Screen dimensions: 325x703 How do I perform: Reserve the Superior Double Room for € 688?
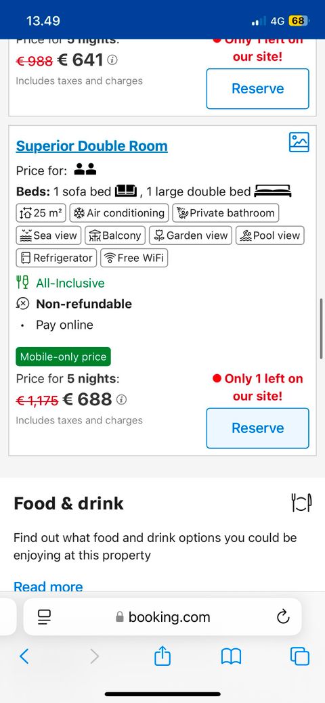(x=258, y=428)
